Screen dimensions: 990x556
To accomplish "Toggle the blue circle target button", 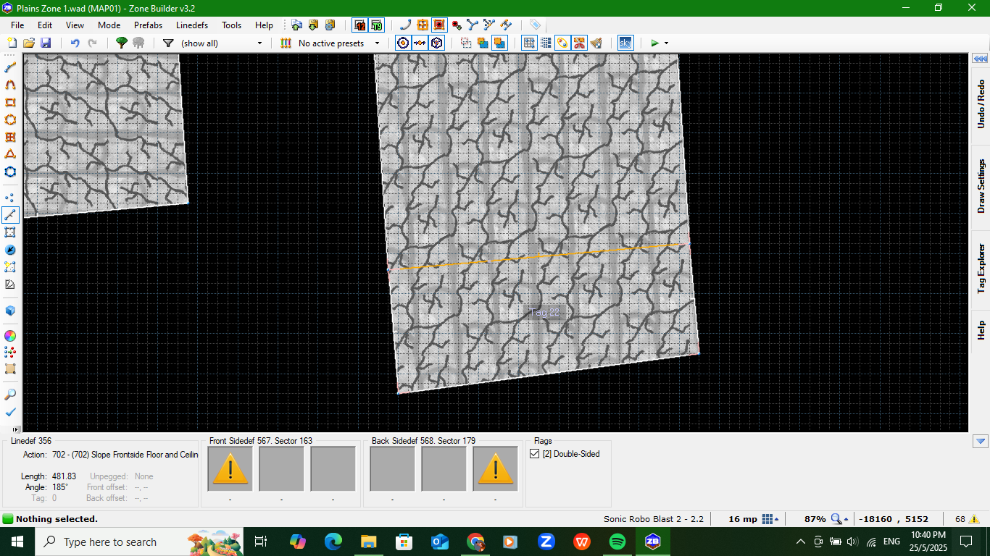I will tap(403, 43).
